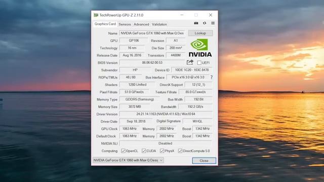Click the Bus Interface question mark
The height and width of the screenshot is (182, 324).
click(212, 77)
